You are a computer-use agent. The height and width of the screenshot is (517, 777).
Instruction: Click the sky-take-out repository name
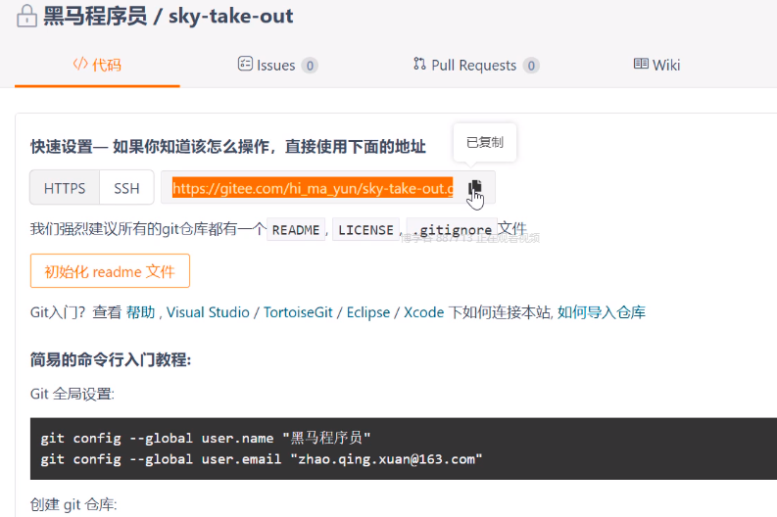(x=231, y=16)
